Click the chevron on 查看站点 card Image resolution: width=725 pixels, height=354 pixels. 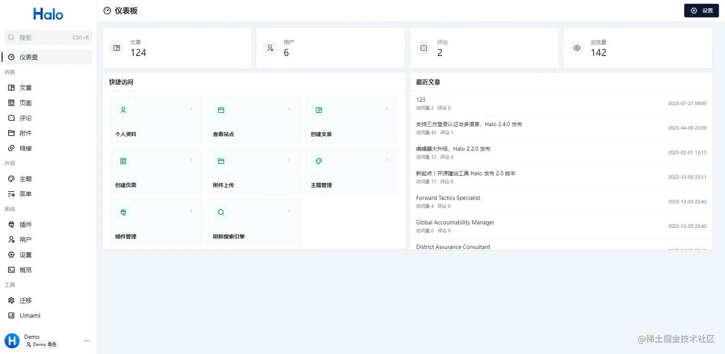pos(289,109)
